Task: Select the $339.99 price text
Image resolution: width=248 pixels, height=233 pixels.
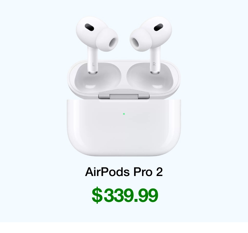Action: [125, 195]
